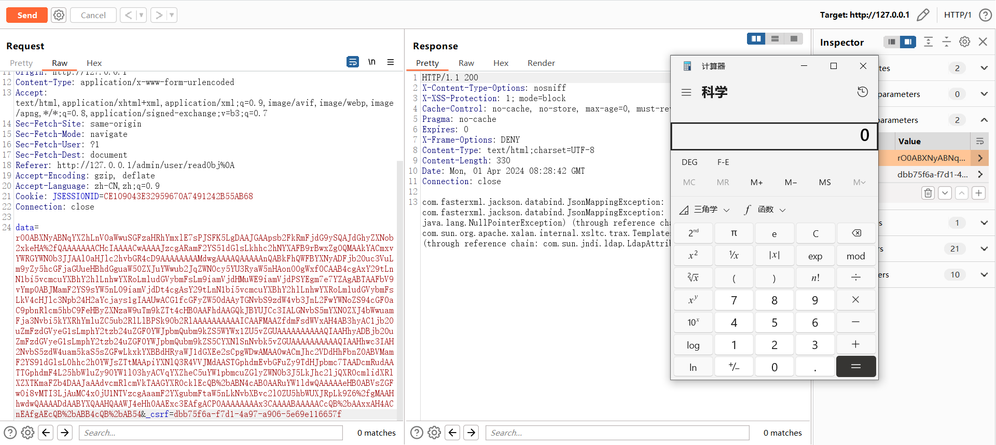Open Inspector settings gear
This screenshot has height=445, width=996.
pyautogui.click(x=965, y=41)
